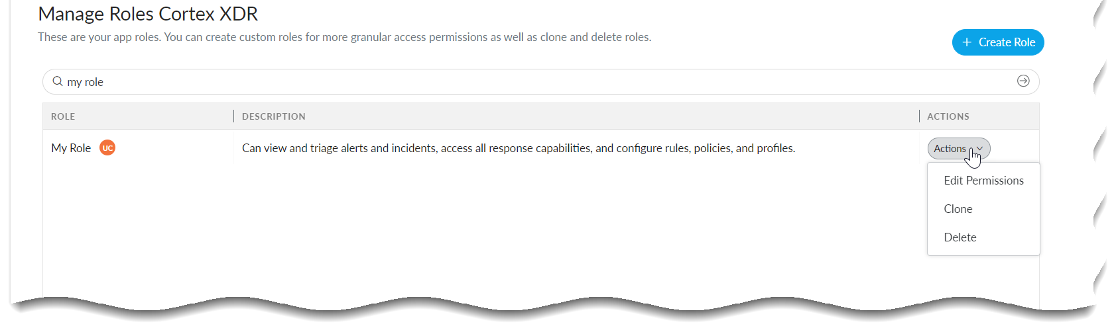Click the ACTIONS column header
Screen dimensions: 1118x332
tap(948, 116)
